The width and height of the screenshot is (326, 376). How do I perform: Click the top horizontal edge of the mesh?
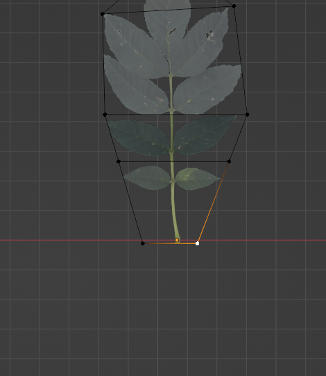click(x=168, y=10)
